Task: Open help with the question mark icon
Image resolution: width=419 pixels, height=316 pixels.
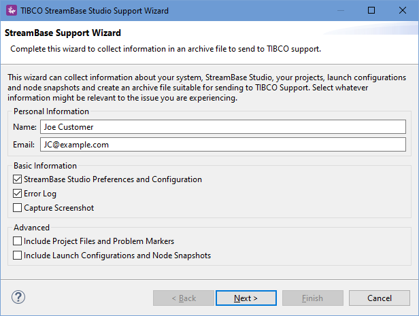Action: [x=18, y=298]
